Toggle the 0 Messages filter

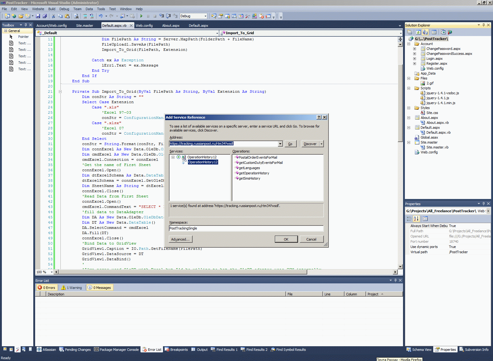click(100, 288)
